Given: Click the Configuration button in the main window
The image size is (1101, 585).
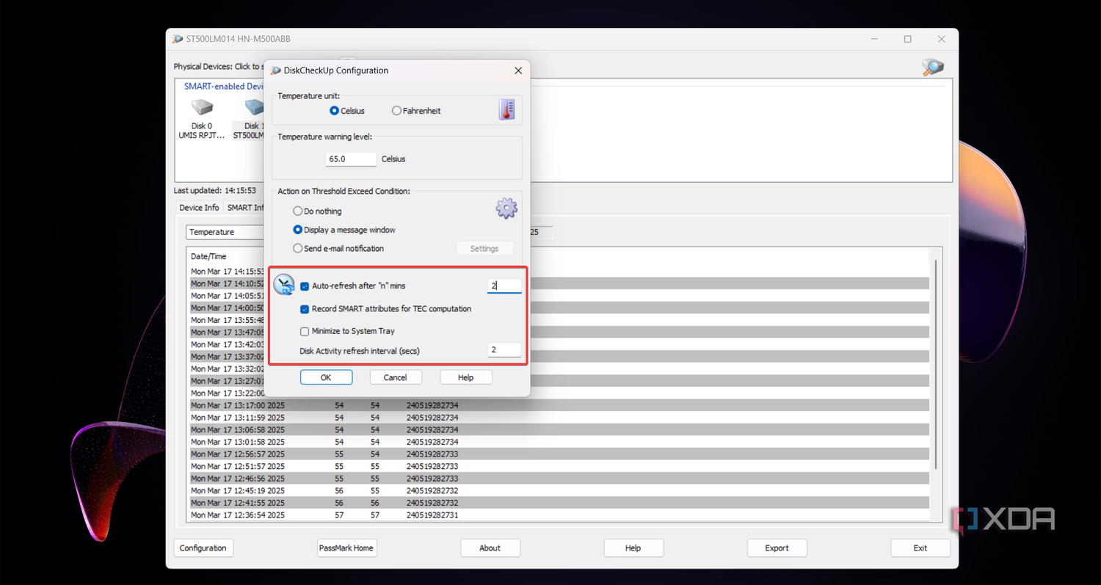Looking at the screenshot, I should [x=203, y=548].
